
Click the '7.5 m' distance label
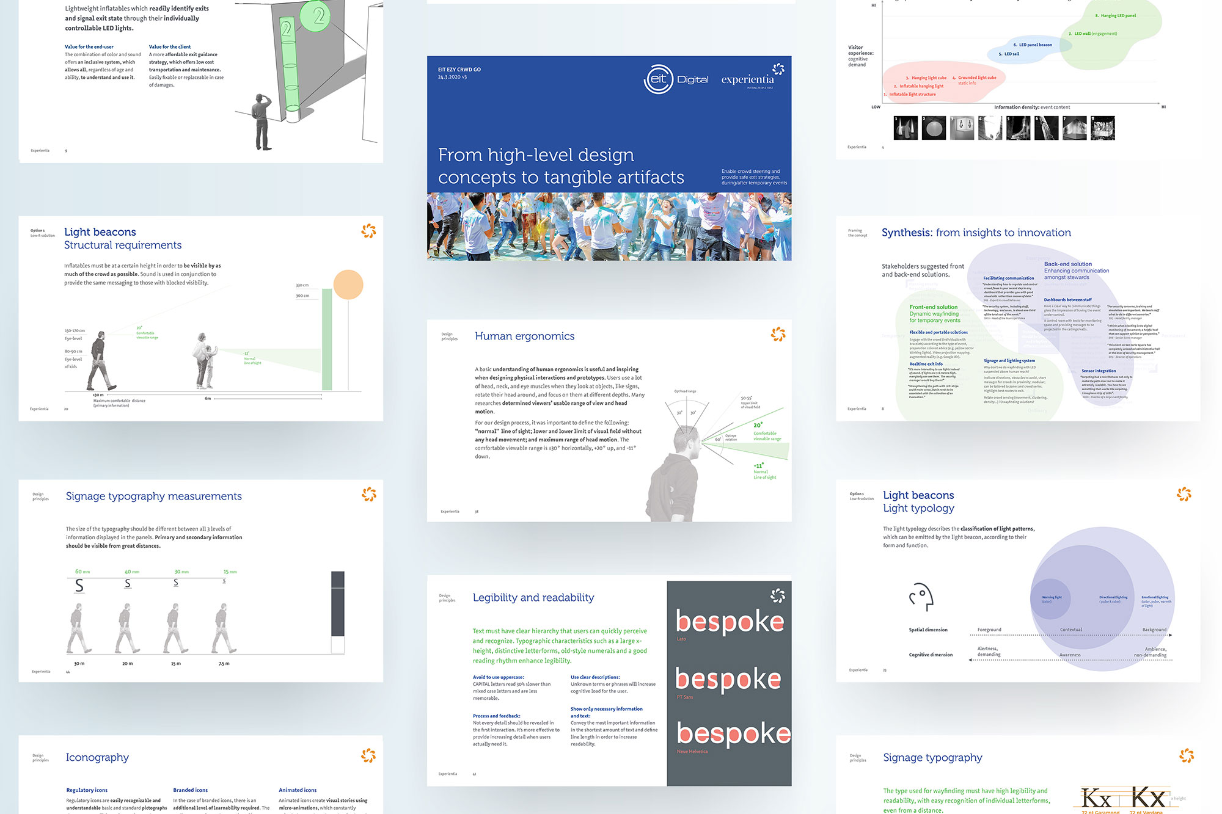click(224, 663)
